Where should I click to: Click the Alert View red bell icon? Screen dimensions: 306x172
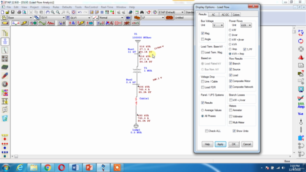tap(301, 57)
